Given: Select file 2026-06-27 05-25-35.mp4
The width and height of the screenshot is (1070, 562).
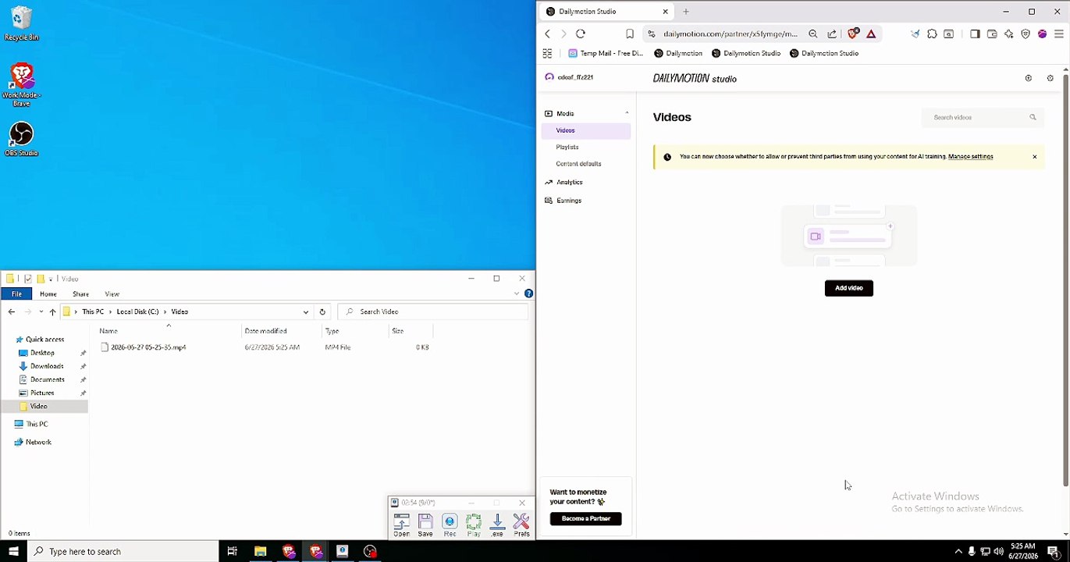Looking at the screenshot, I should coord(148,347).
